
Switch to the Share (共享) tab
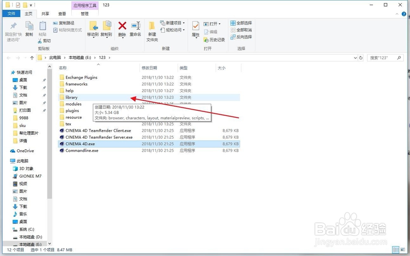click(x=45, y=13)
